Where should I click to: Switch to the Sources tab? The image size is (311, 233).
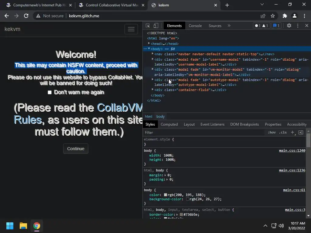[215, 26]
